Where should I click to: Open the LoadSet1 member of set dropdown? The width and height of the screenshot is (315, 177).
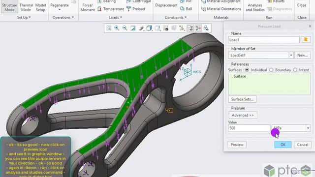[x=291, y=55]
